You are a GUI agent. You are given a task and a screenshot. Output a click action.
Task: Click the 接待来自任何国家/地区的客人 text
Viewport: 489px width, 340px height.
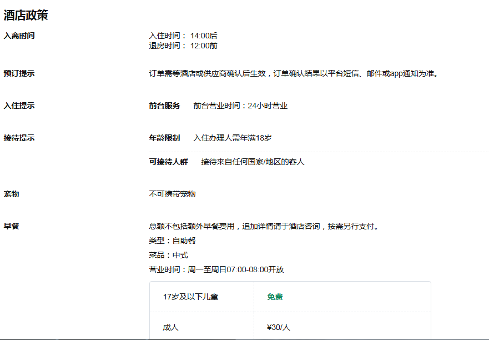pyautogui.click(x=253, y=162)
